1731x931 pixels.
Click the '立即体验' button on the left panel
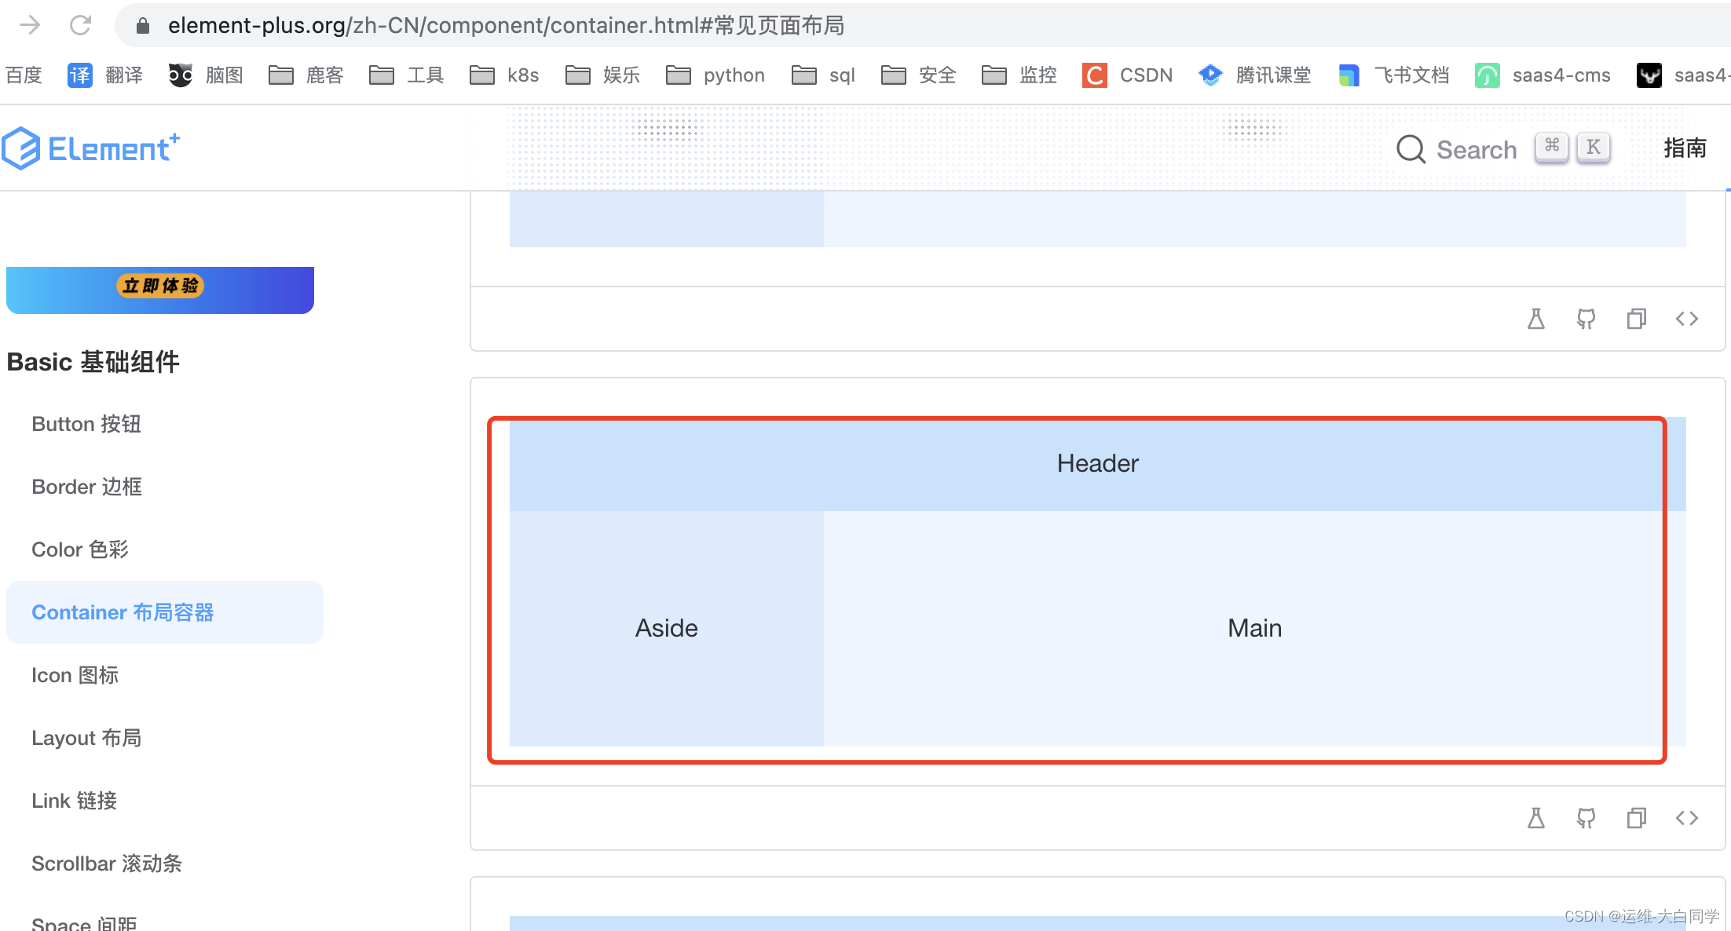pyautogui.click(x=160, y=287)
